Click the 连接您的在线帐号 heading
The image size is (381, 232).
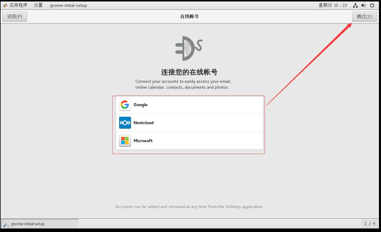point(189,72)
